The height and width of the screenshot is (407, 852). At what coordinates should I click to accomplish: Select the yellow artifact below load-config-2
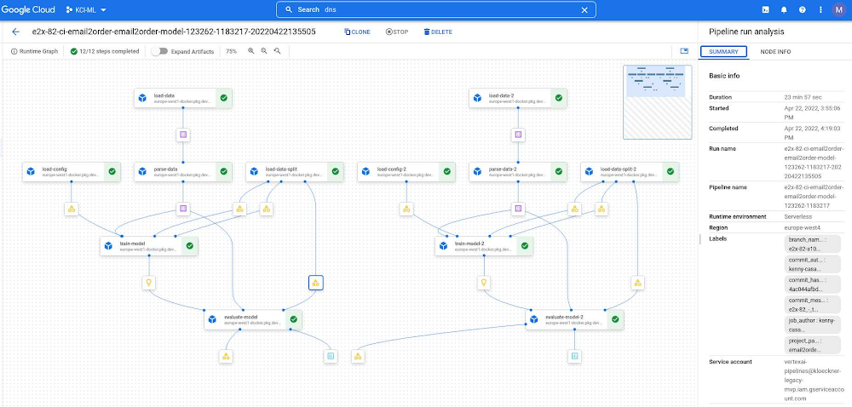tap(406, 209)
